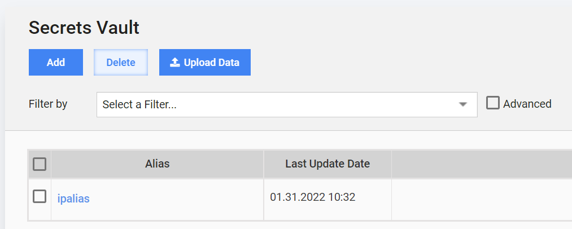
Task: Tick the select-all checkbox in table header
Action: 40,164
